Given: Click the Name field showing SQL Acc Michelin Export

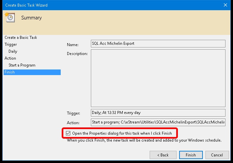Looking at the screenshot, I should click(x=158, y=43).
